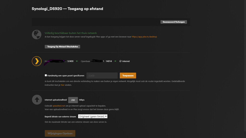
Task: Click the orange 'Toepassen' button
Action: point(128,76)
